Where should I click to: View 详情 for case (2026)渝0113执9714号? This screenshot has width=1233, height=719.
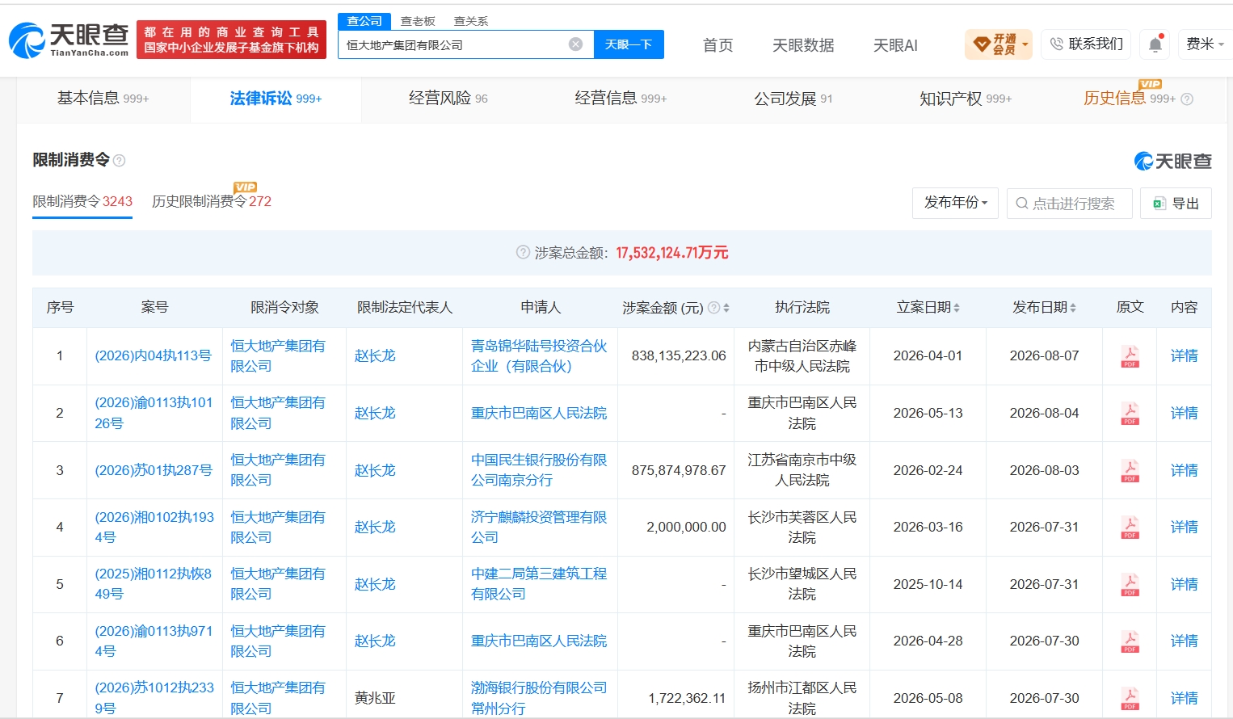pos(1184,641)
